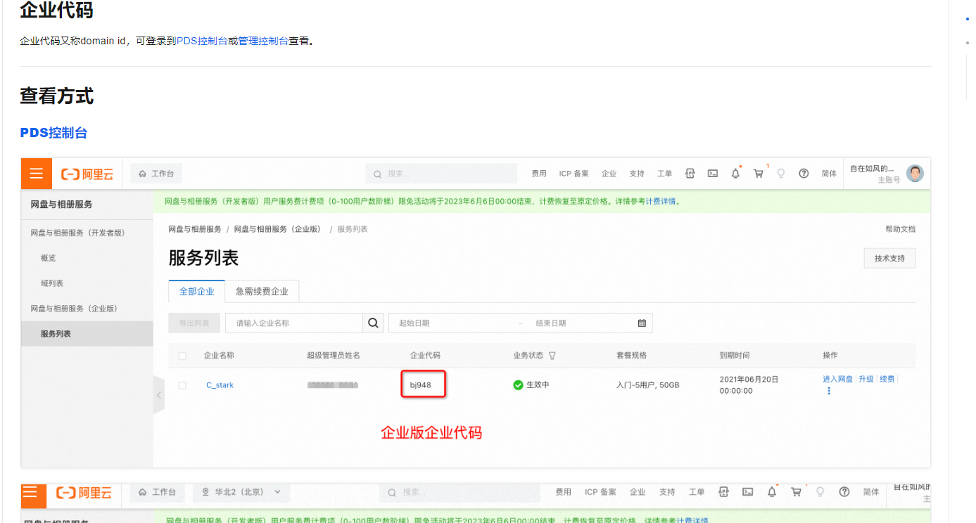Open the 业务状态 column filter funnel icon

(x=552, y=356)
